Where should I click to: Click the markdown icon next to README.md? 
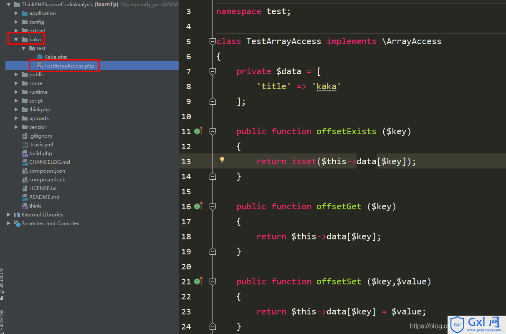tap(25, 197)
